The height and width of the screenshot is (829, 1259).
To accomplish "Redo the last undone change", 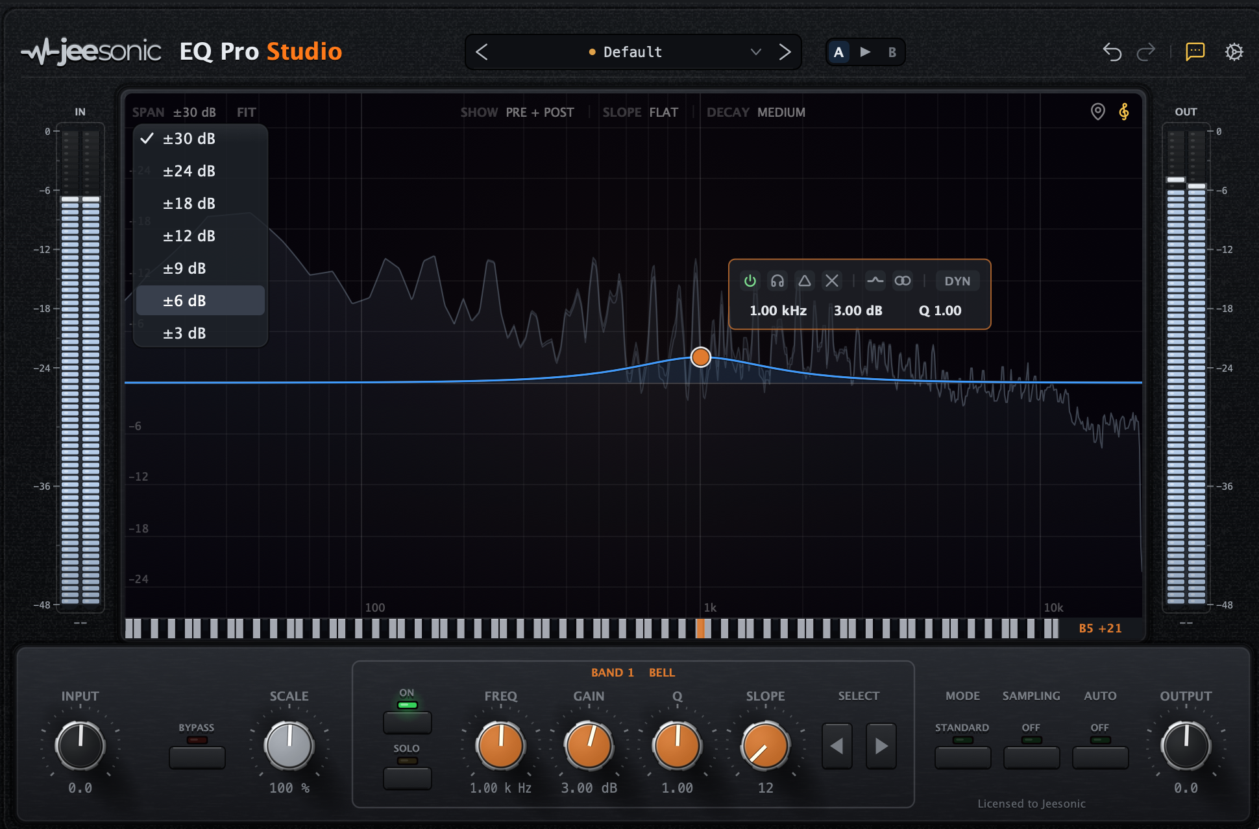I will [1146, 52].
